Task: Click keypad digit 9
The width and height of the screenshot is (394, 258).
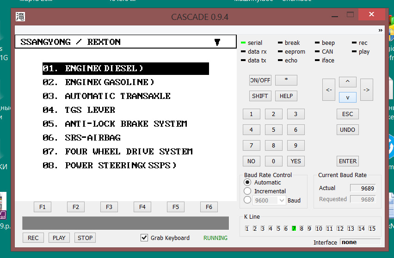Action: [x=296, y=146]
